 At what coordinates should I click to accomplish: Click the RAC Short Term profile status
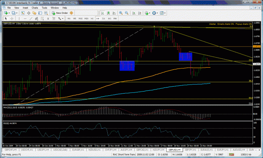pyautogui.click(x=124, y=154)
